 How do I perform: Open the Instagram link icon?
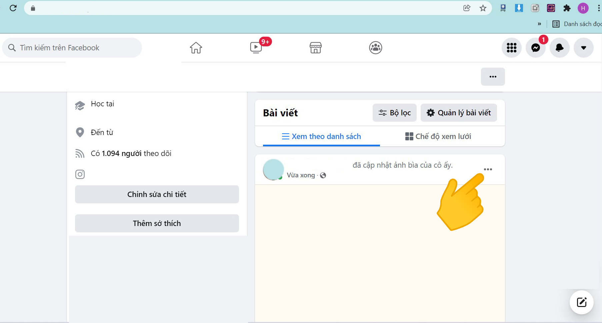point(80,174)
